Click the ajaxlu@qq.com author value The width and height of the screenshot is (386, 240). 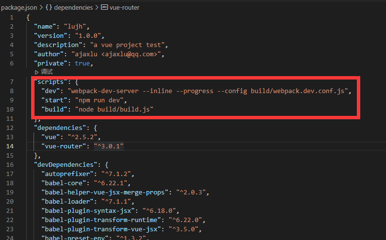(x=116, y=54)
